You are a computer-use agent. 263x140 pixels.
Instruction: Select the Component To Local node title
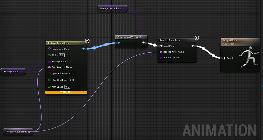pos(129,37)
